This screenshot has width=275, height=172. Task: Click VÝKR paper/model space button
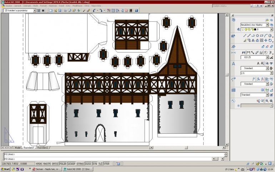(x=106, y=163)
